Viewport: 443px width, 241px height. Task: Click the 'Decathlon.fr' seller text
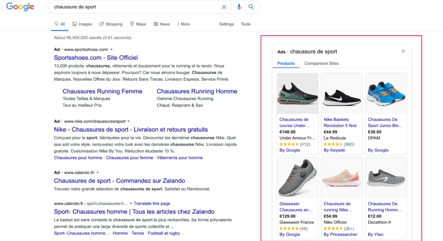379,222
